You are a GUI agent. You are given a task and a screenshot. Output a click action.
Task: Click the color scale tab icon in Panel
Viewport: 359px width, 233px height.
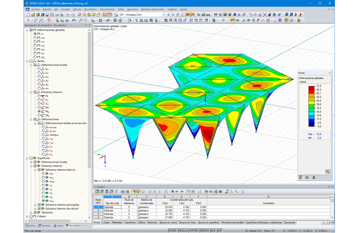(300, 177)
